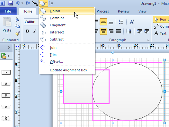This screenshot has height=127, width=169.
Task: Click the Visio application icon
Action: point(2,3)
